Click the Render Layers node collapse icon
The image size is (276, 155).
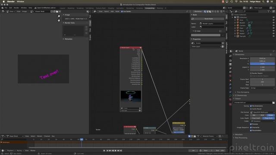(x=121, y=48)
